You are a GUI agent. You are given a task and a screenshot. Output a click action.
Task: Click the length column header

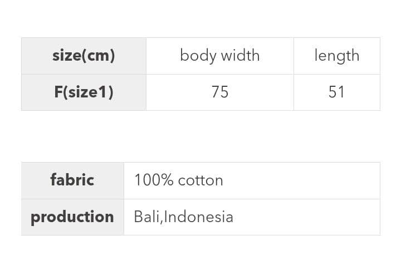[x=336, y=56]
